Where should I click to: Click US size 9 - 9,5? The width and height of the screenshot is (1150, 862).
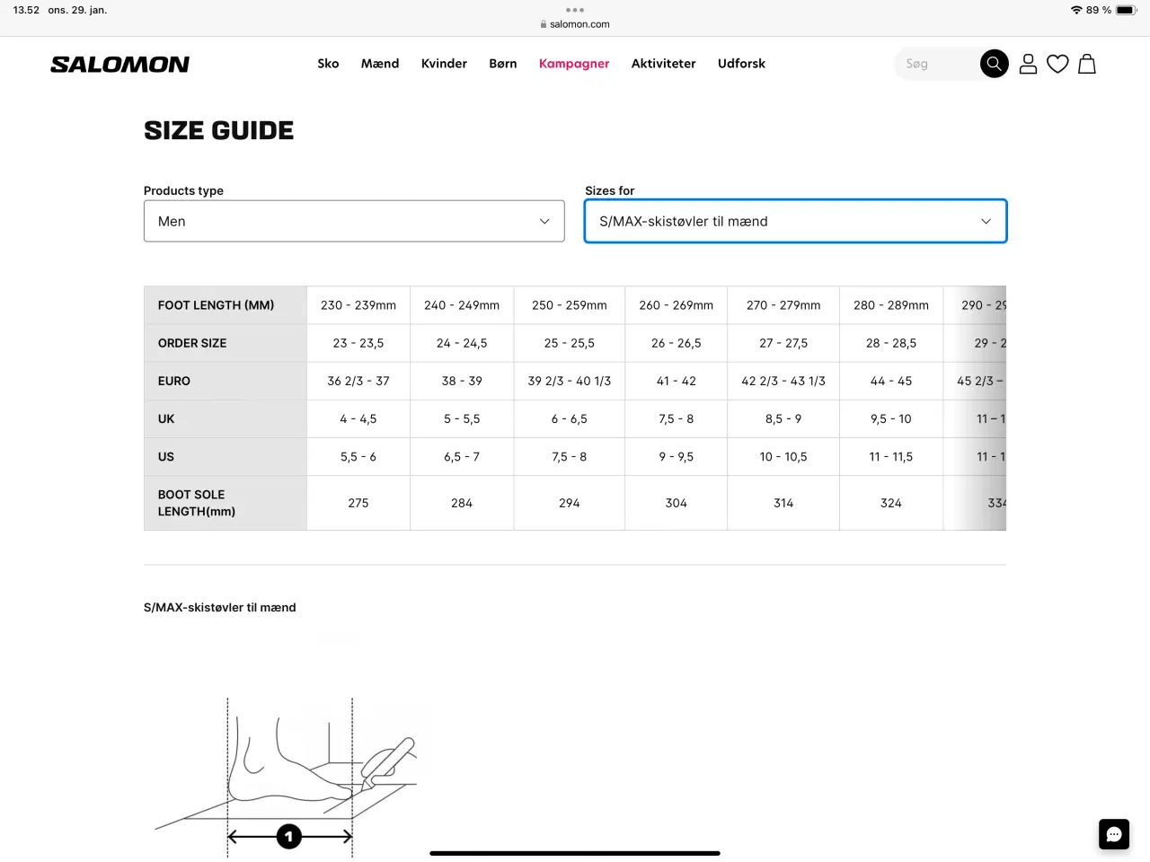[677, 456]
